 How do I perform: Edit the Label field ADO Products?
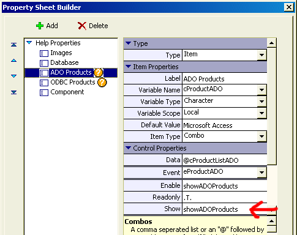pos(225,78)
